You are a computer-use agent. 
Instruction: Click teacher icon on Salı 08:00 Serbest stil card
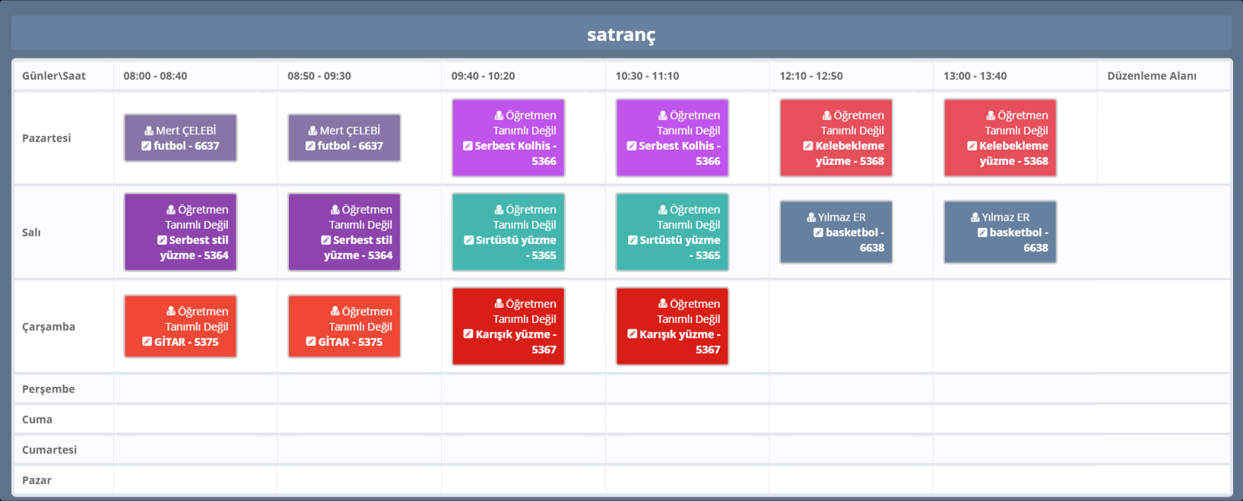(171, 210)
